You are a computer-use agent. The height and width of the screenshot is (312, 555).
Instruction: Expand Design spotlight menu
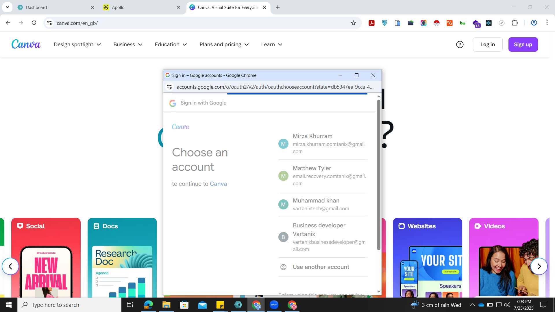click(x=77, y=44)
